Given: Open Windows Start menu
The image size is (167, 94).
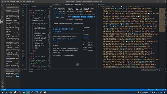Looking at the screenshot, I should [x=2, y=92].
